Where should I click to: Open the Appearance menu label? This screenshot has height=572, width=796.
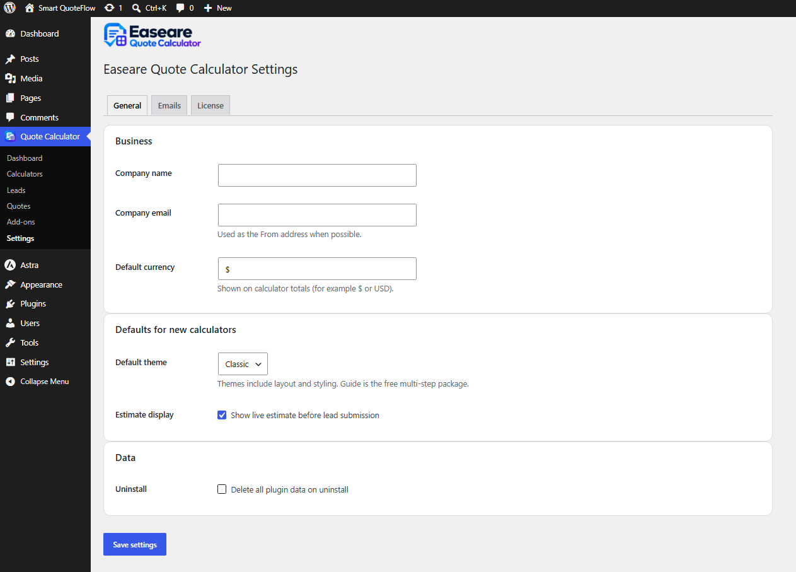pyautogui.click(x=41, y=284)
